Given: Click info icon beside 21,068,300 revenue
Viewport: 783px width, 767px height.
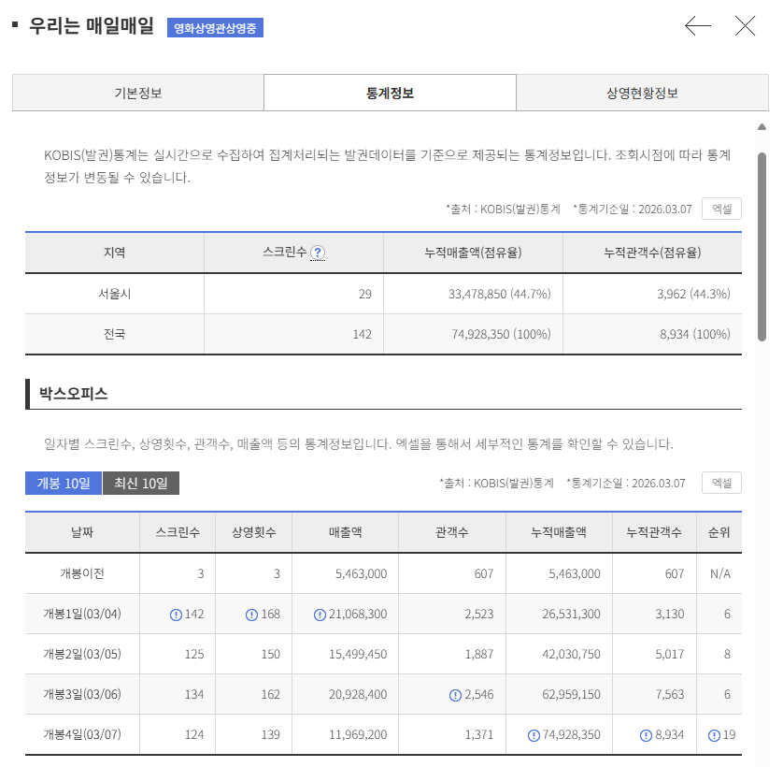Looking at the screenshot, I should pyautogui.click(x=322, y=615).
